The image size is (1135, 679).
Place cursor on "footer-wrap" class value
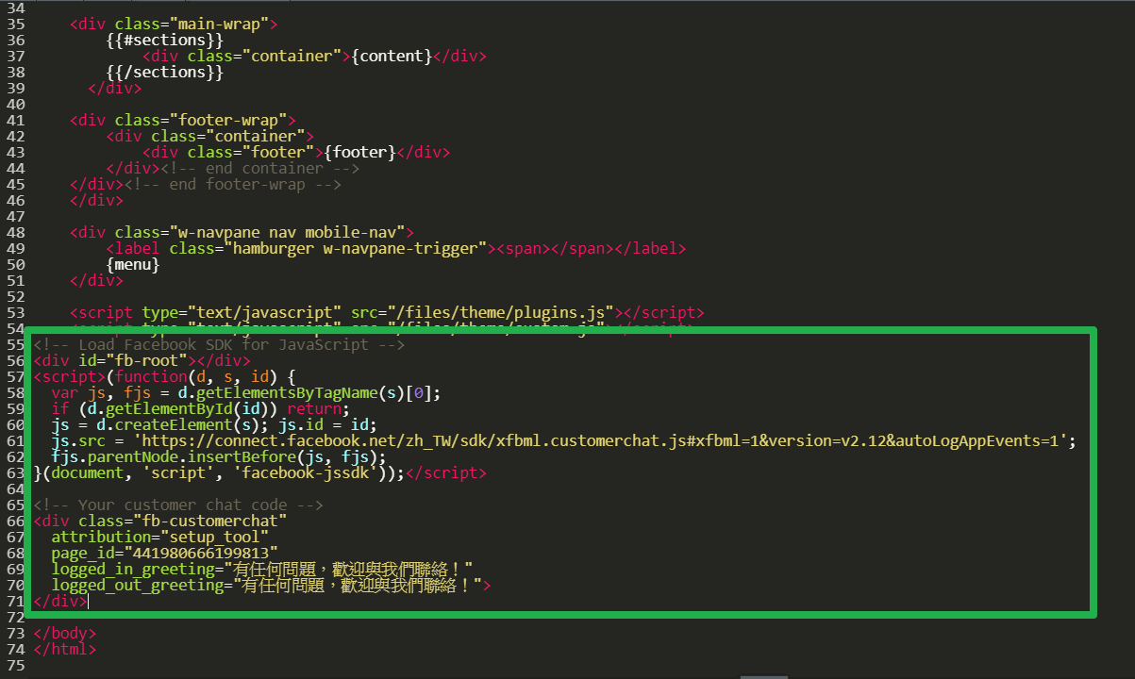coord(228,120)
